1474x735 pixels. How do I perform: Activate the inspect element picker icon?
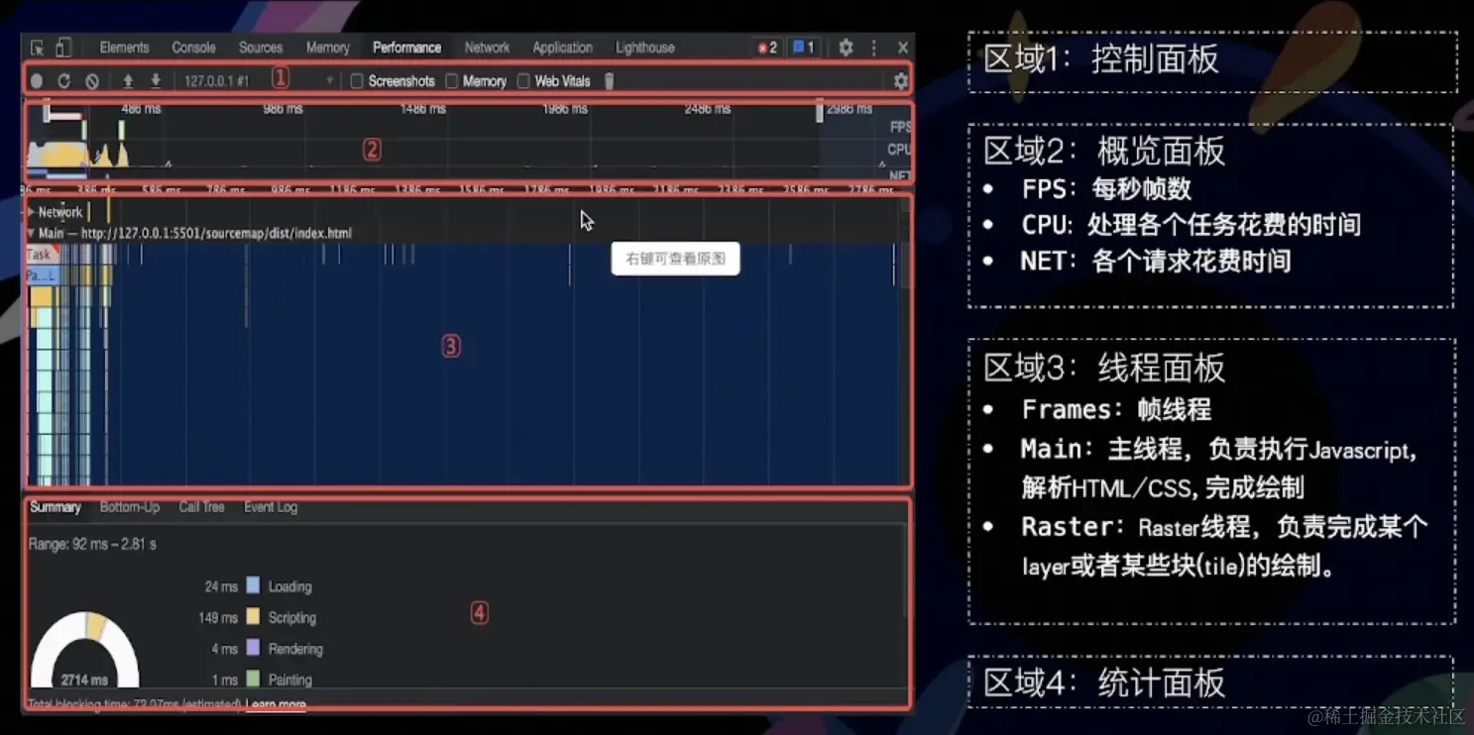pos(38,48)
